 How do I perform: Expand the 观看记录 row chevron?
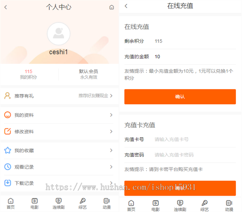point(111,167)
